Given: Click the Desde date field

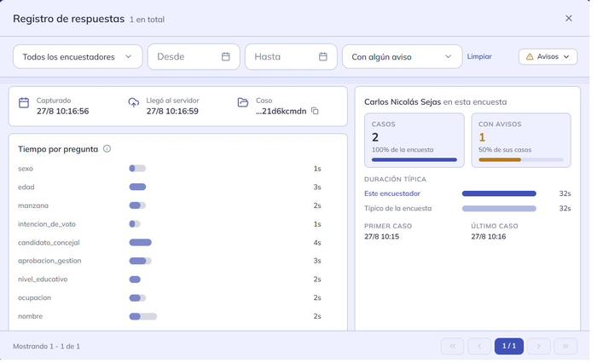Looking at the screenshot, I should 194,57.
